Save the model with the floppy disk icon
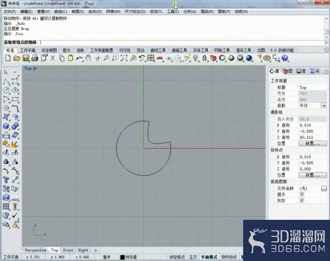The height and width of the screenshot is (261, 330). (x=25, y=58)
